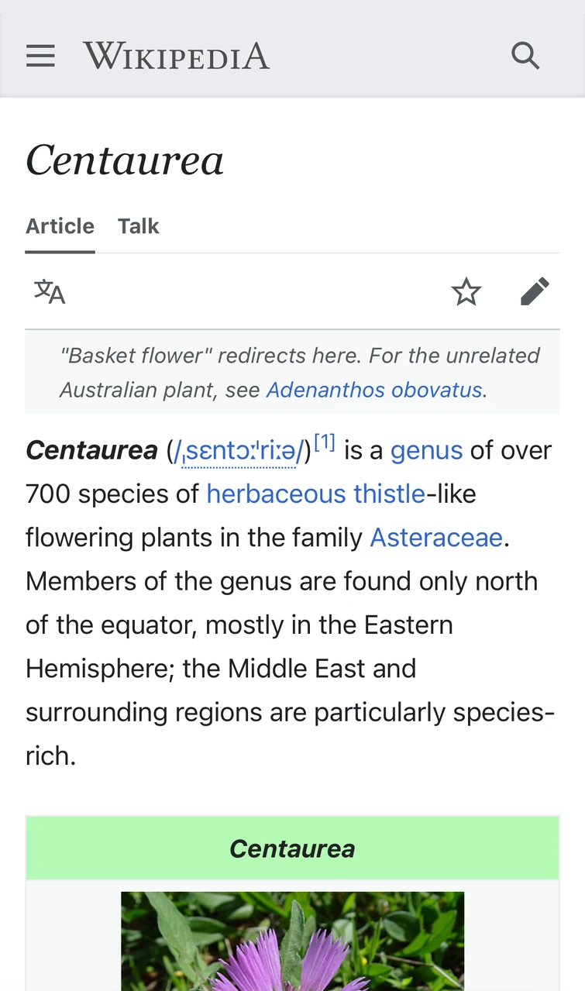Open the Adenanthos obovatus article link
Screen dimensions: 585x991
click(x=373, y=390)
